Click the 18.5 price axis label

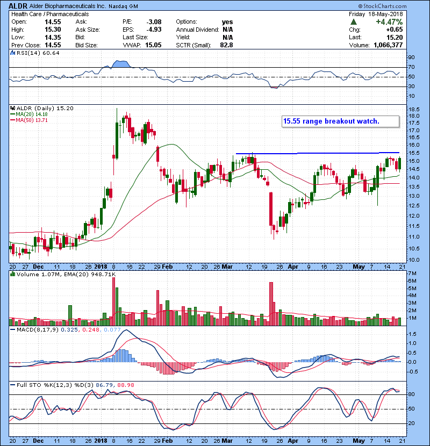coord(414,110)
